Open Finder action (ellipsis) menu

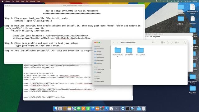(x=177, y=43)
